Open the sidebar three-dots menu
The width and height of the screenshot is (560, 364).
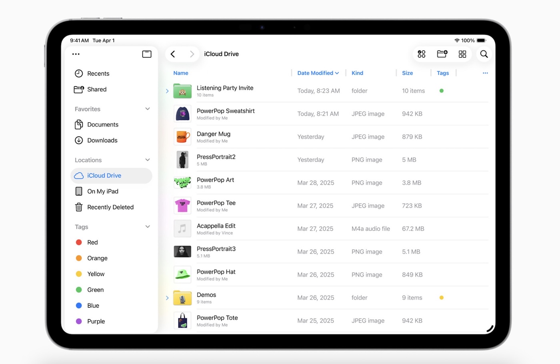[x=76, y=54]
